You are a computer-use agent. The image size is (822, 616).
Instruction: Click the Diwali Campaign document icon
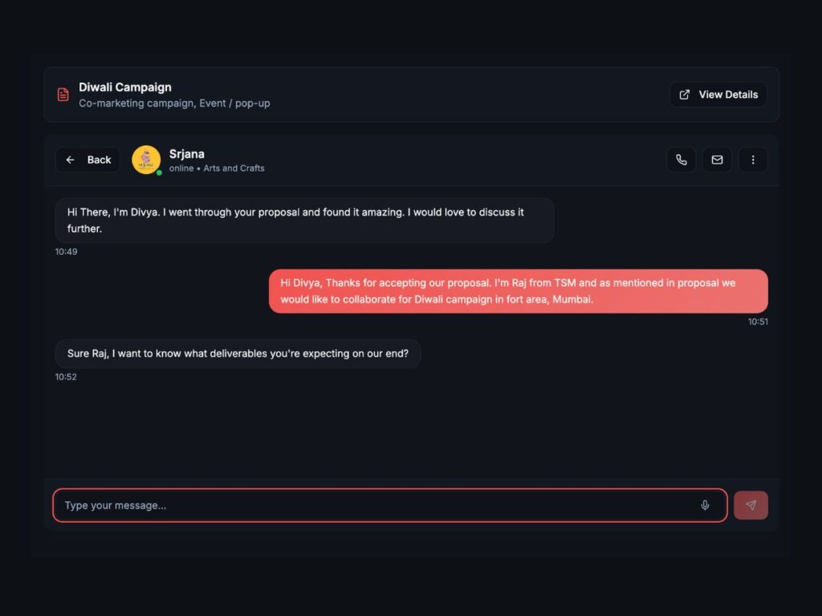click(x=63, y=95)
